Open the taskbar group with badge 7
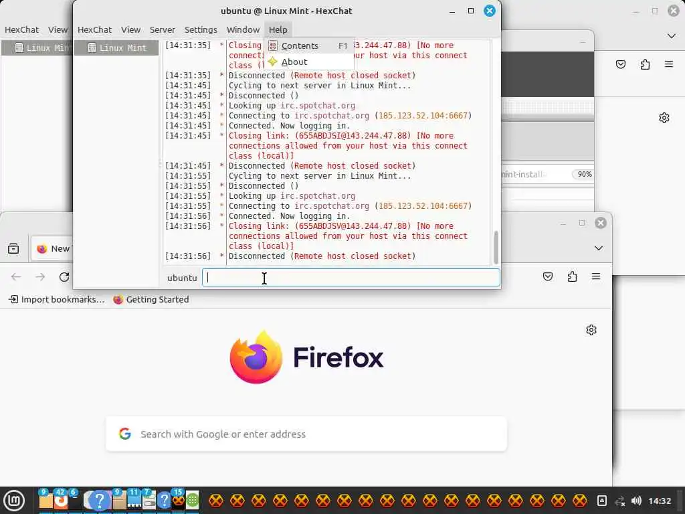Screen dimensions: 685x514 point(149,501)
